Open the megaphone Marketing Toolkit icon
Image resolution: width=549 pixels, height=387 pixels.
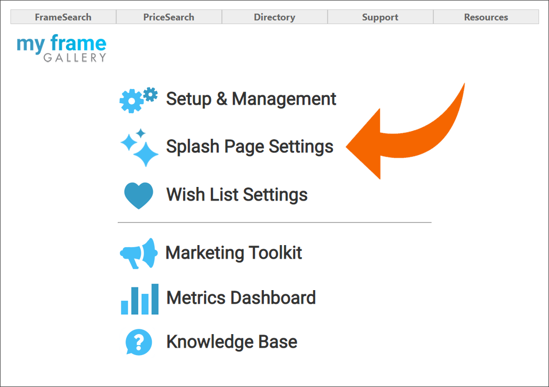point(138,253)
